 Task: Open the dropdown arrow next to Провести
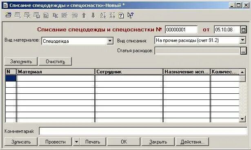pos(76,142)
